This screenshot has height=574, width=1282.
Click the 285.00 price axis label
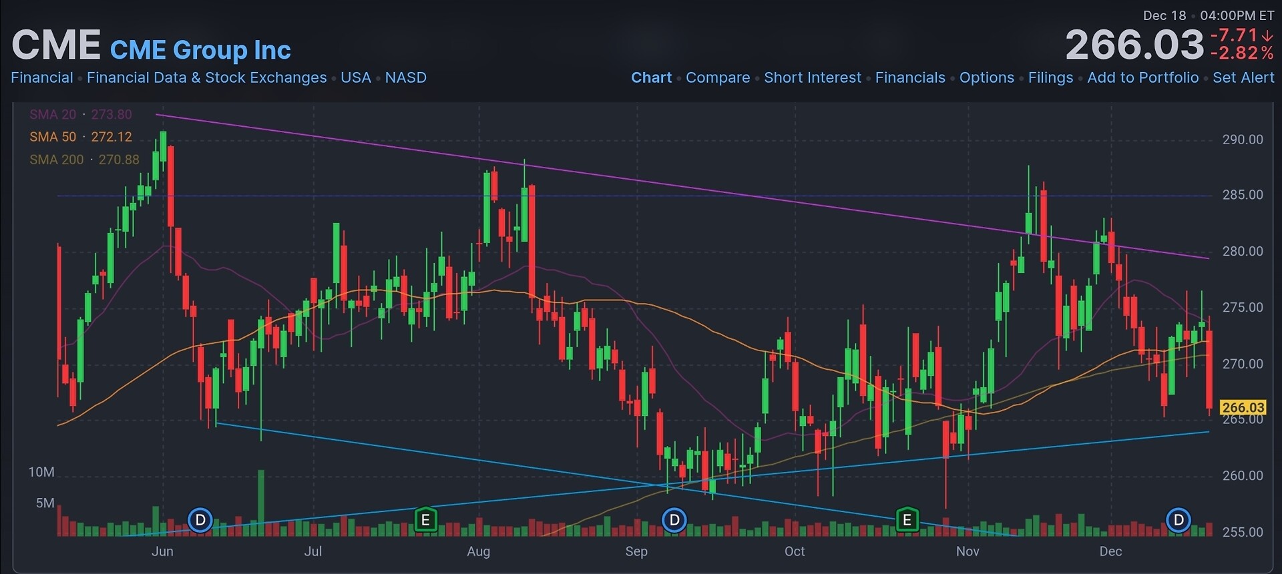point(1243,195)
